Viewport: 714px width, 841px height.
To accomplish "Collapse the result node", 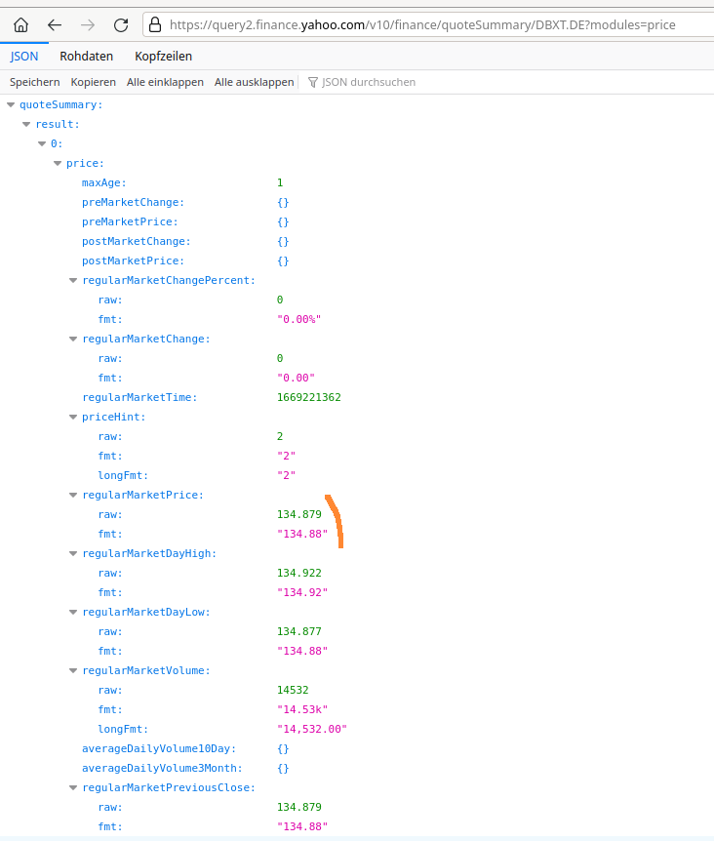I will (26, 124).
